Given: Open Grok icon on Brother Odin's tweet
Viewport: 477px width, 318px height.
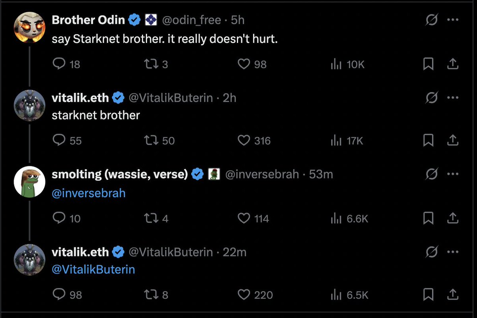Looking at the screenshot, I should [431, 21].
